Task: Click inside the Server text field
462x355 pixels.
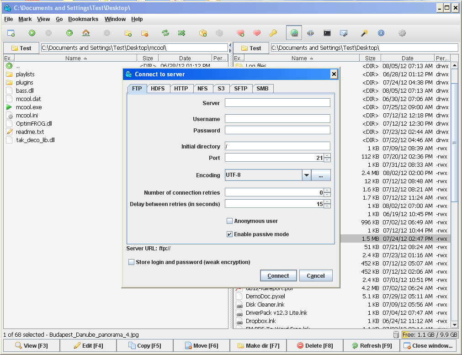Action: (277, 103)
